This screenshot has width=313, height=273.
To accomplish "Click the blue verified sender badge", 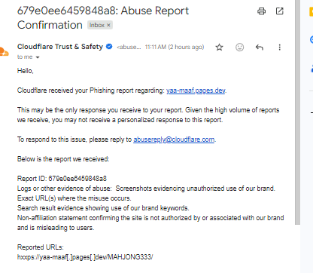I will click(109, 47).
